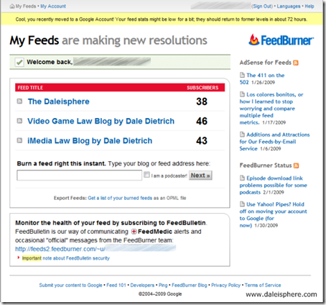The width and height of the screenshot is (326, 305).
Task: Open FeedBurner Blog footer link
Action: click(x=190, y=285)
